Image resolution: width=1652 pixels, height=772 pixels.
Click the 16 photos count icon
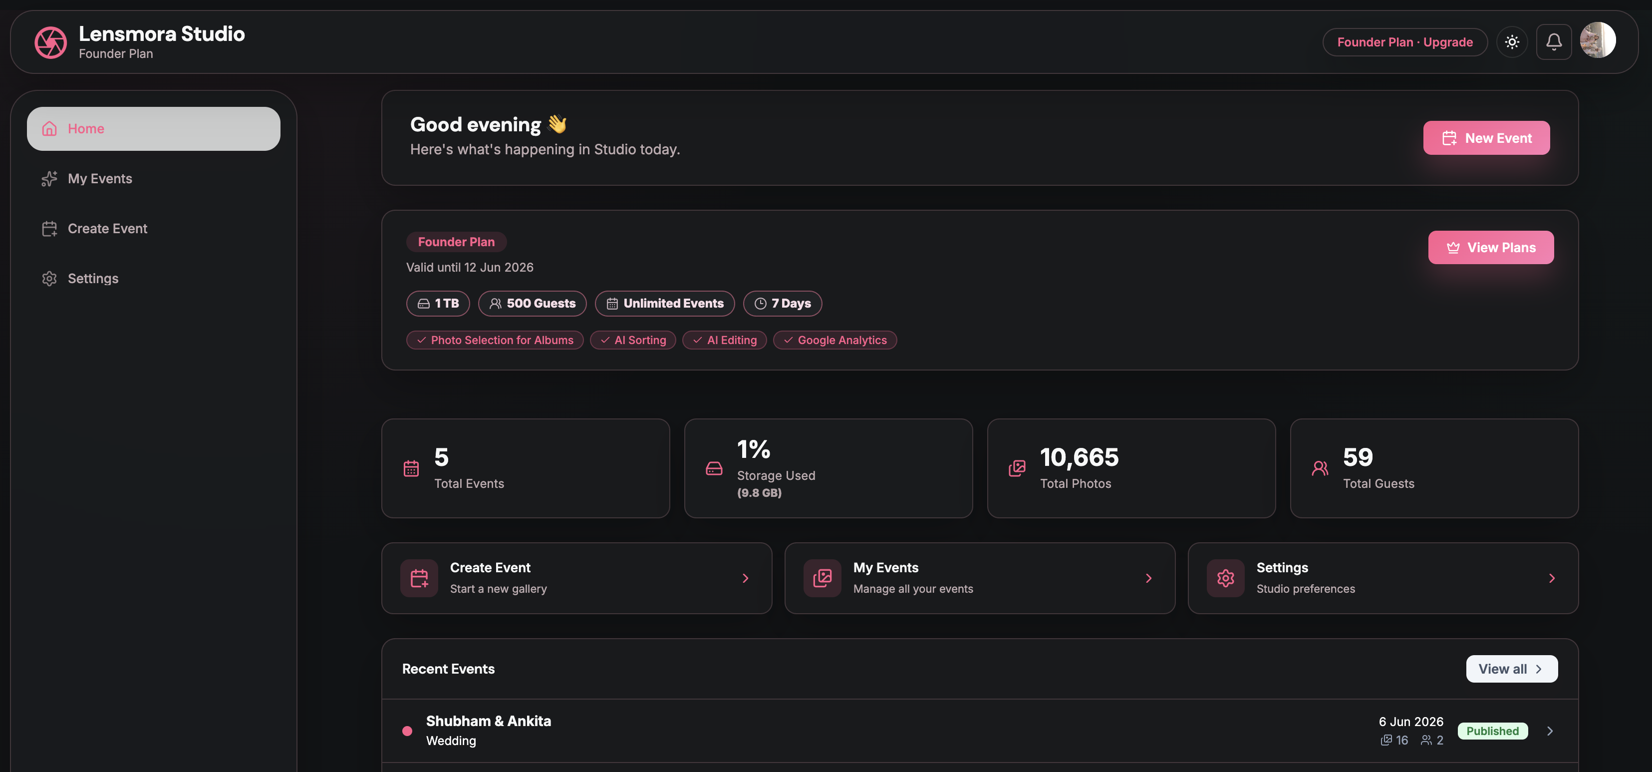click(x=1386, y=741)
